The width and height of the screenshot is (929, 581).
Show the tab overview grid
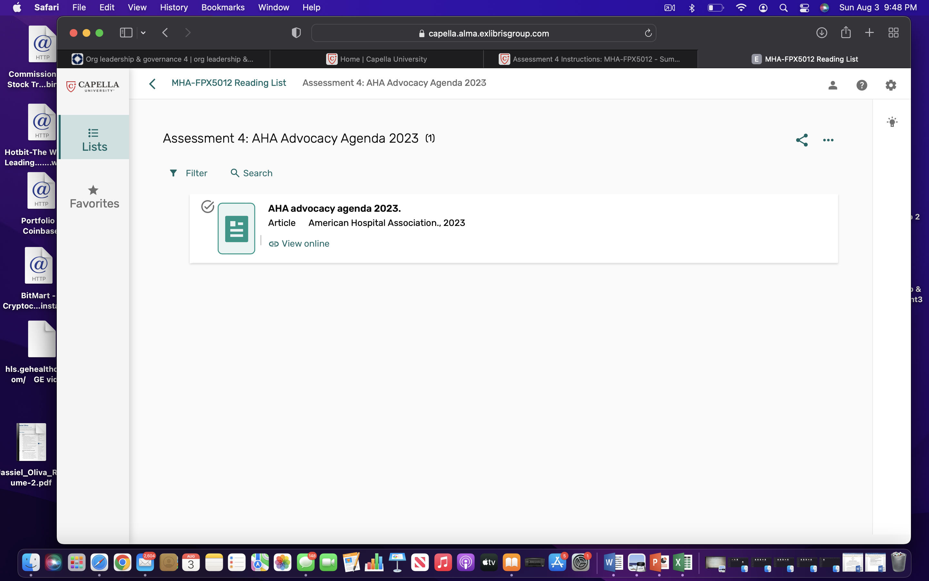click(893, 33)
